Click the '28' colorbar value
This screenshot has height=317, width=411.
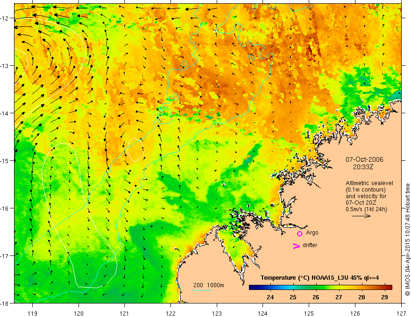tap(361, 297)
